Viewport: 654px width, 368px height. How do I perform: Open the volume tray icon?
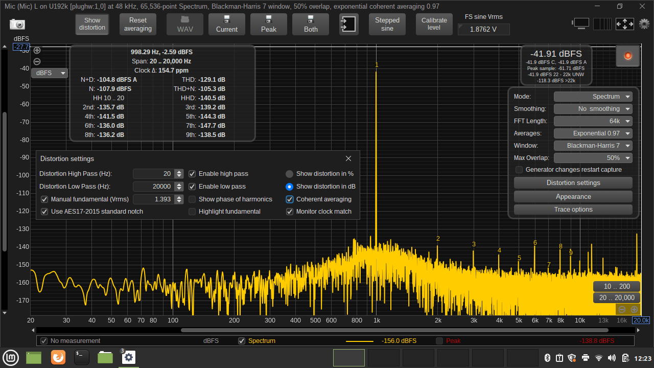pyautogui.click(x=612, y=358)
